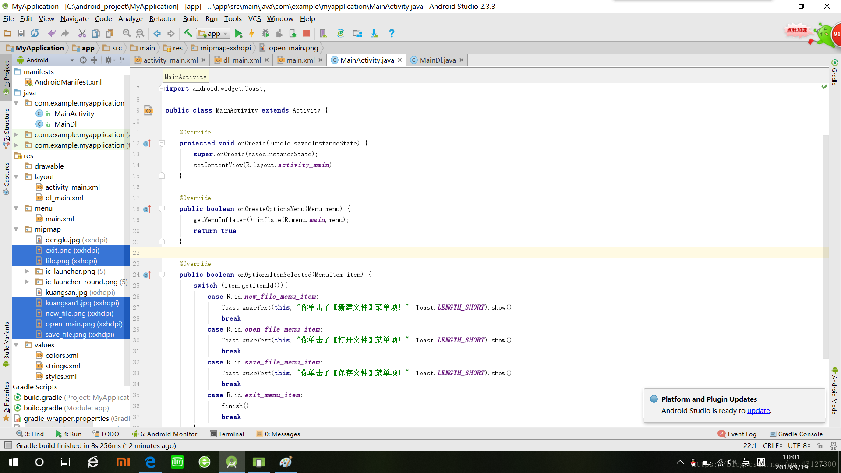Switch to the dl_main.xml tab
The width and height of the screenshot is (841, 473).
point(242,60)
